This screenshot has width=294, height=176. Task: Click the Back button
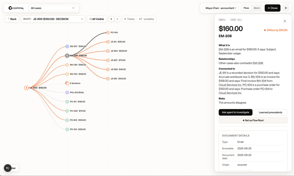point(12,19)
